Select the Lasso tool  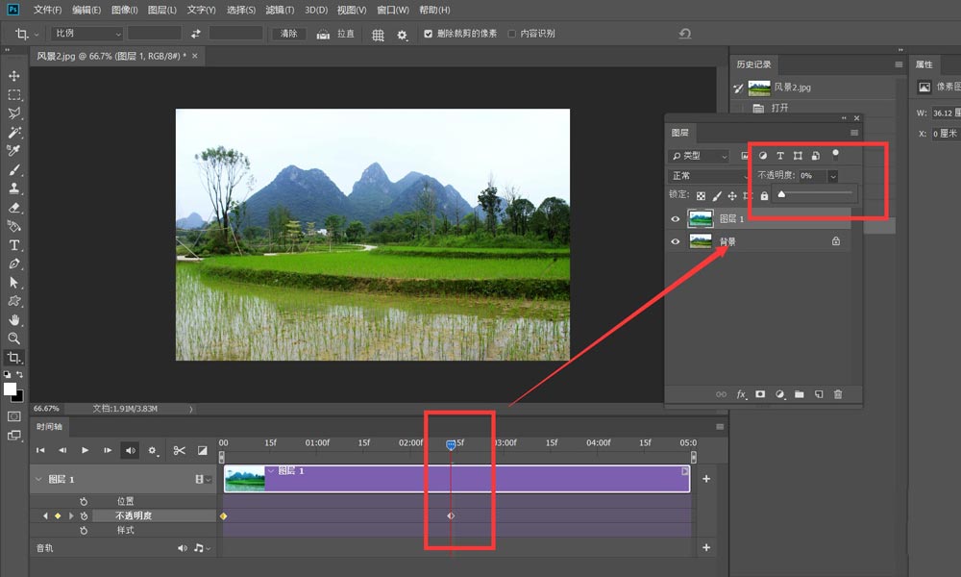point(13,113)
